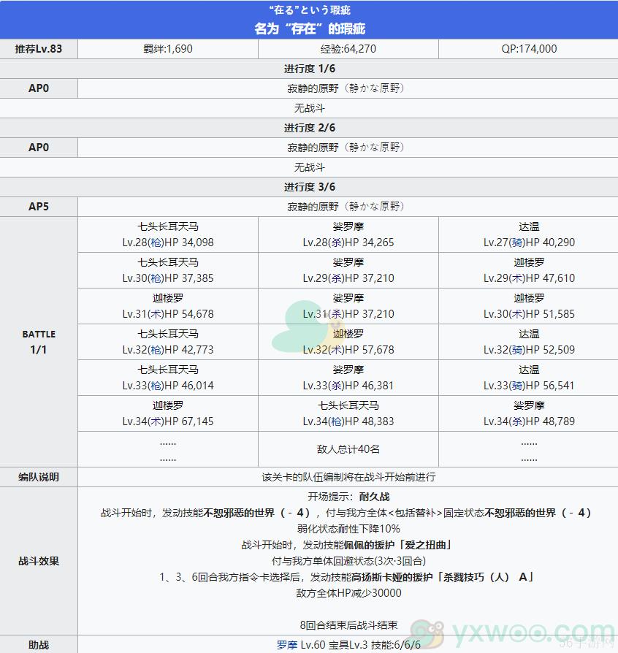
Task: Click the 开场提示: 耐久战 line
Action: coord(348,497)
